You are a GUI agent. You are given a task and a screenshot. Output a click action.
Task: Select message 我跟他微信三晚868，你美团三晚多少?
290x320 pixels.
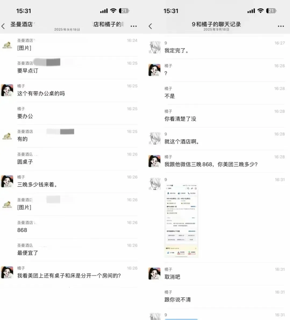coord(211,164)
